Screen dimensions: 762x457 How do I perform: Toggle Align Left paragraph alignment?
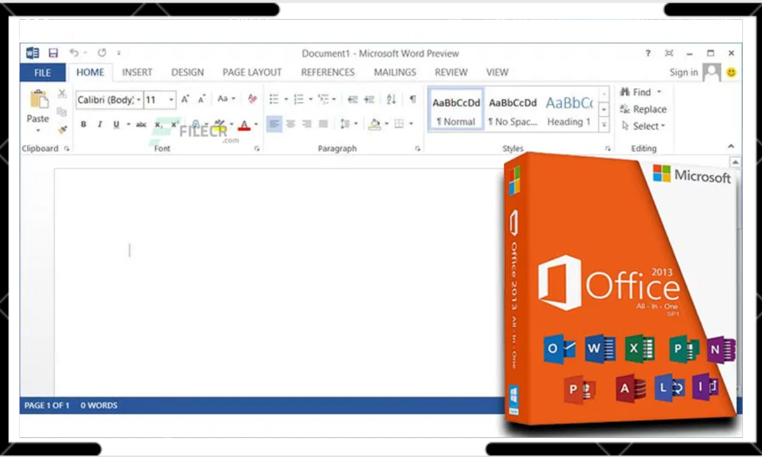coord(274,124)
